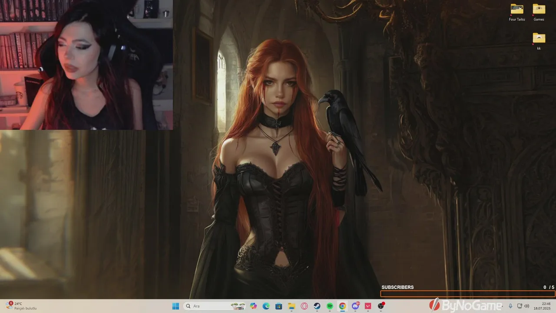The width and height of the screenshot is (556, 313).
Task: Open File Explorer from the taskbar
Action: (x=291, y=306)
